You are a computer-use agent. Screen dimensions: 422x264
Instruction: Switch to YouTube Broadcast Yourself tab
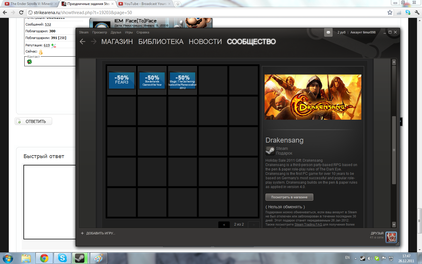pyautogui.click(x=145, y=4)
